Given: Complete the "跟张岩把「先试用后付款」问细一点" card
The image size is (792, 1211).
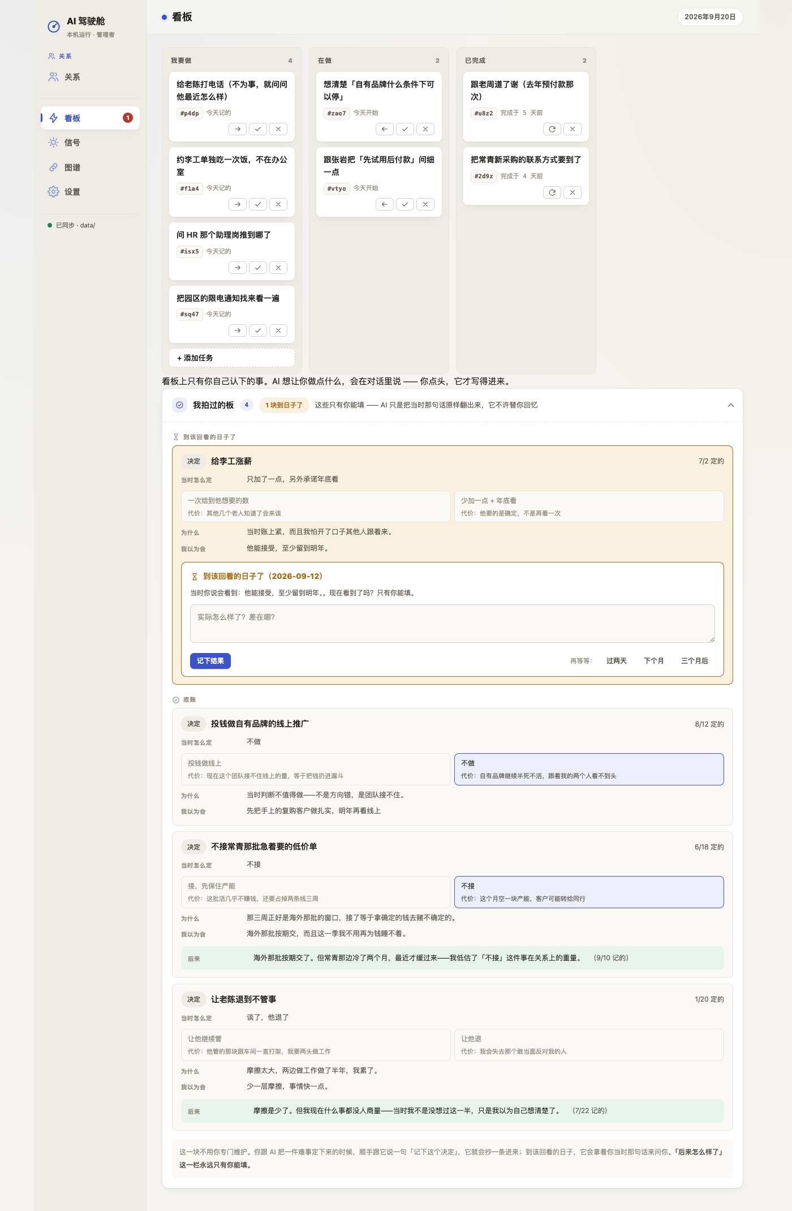Looking at the screenshot, I should point(405,204).
